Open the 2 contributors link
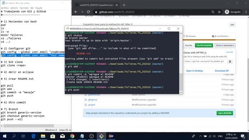 point(220,36)
